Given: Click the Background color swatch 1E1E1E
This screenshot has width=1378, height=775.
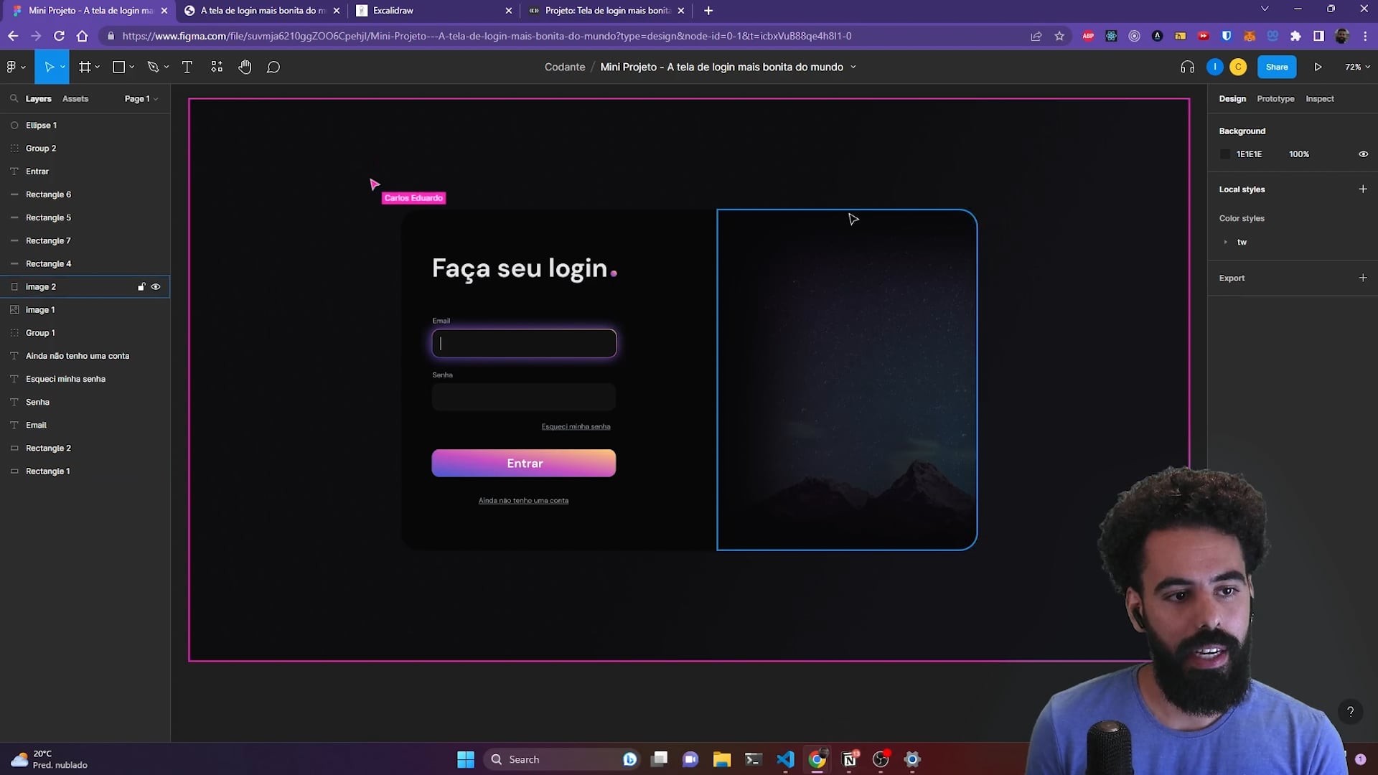Looking at the screenshot, I should pos(1225,154).
